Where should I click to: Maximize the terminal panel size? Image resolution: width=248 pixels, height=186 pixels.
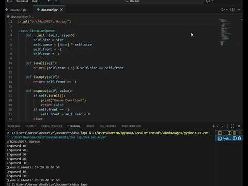tap(233, 126)
